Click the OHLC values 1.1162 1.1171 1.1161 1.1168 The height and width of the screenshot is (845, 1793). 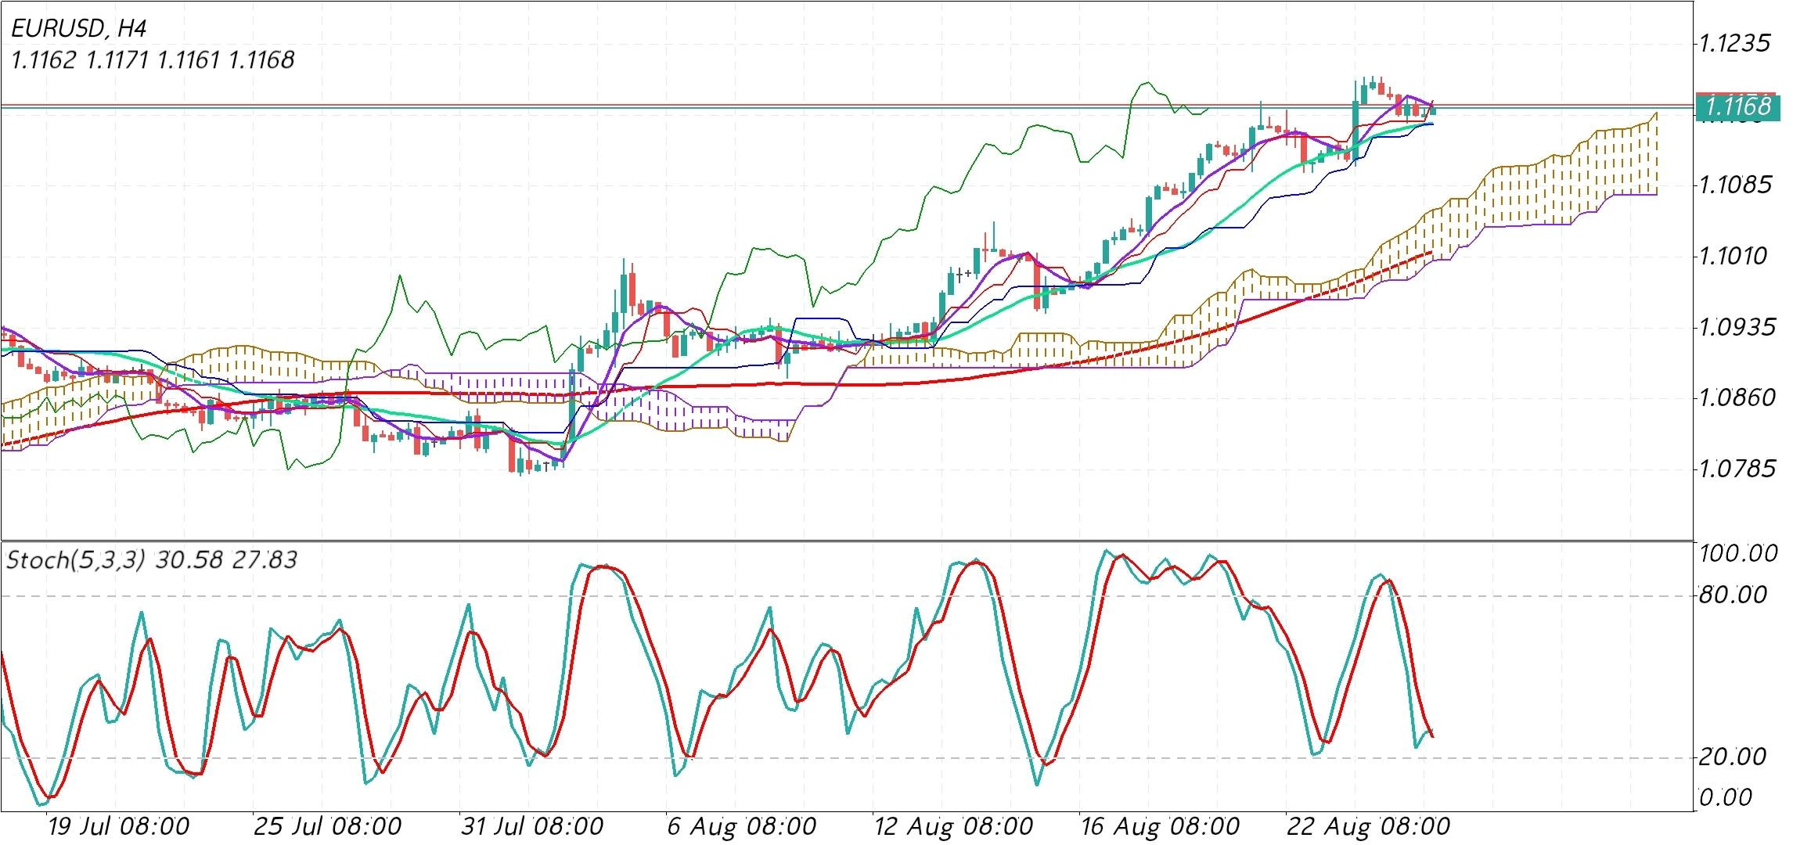[153, 59]
